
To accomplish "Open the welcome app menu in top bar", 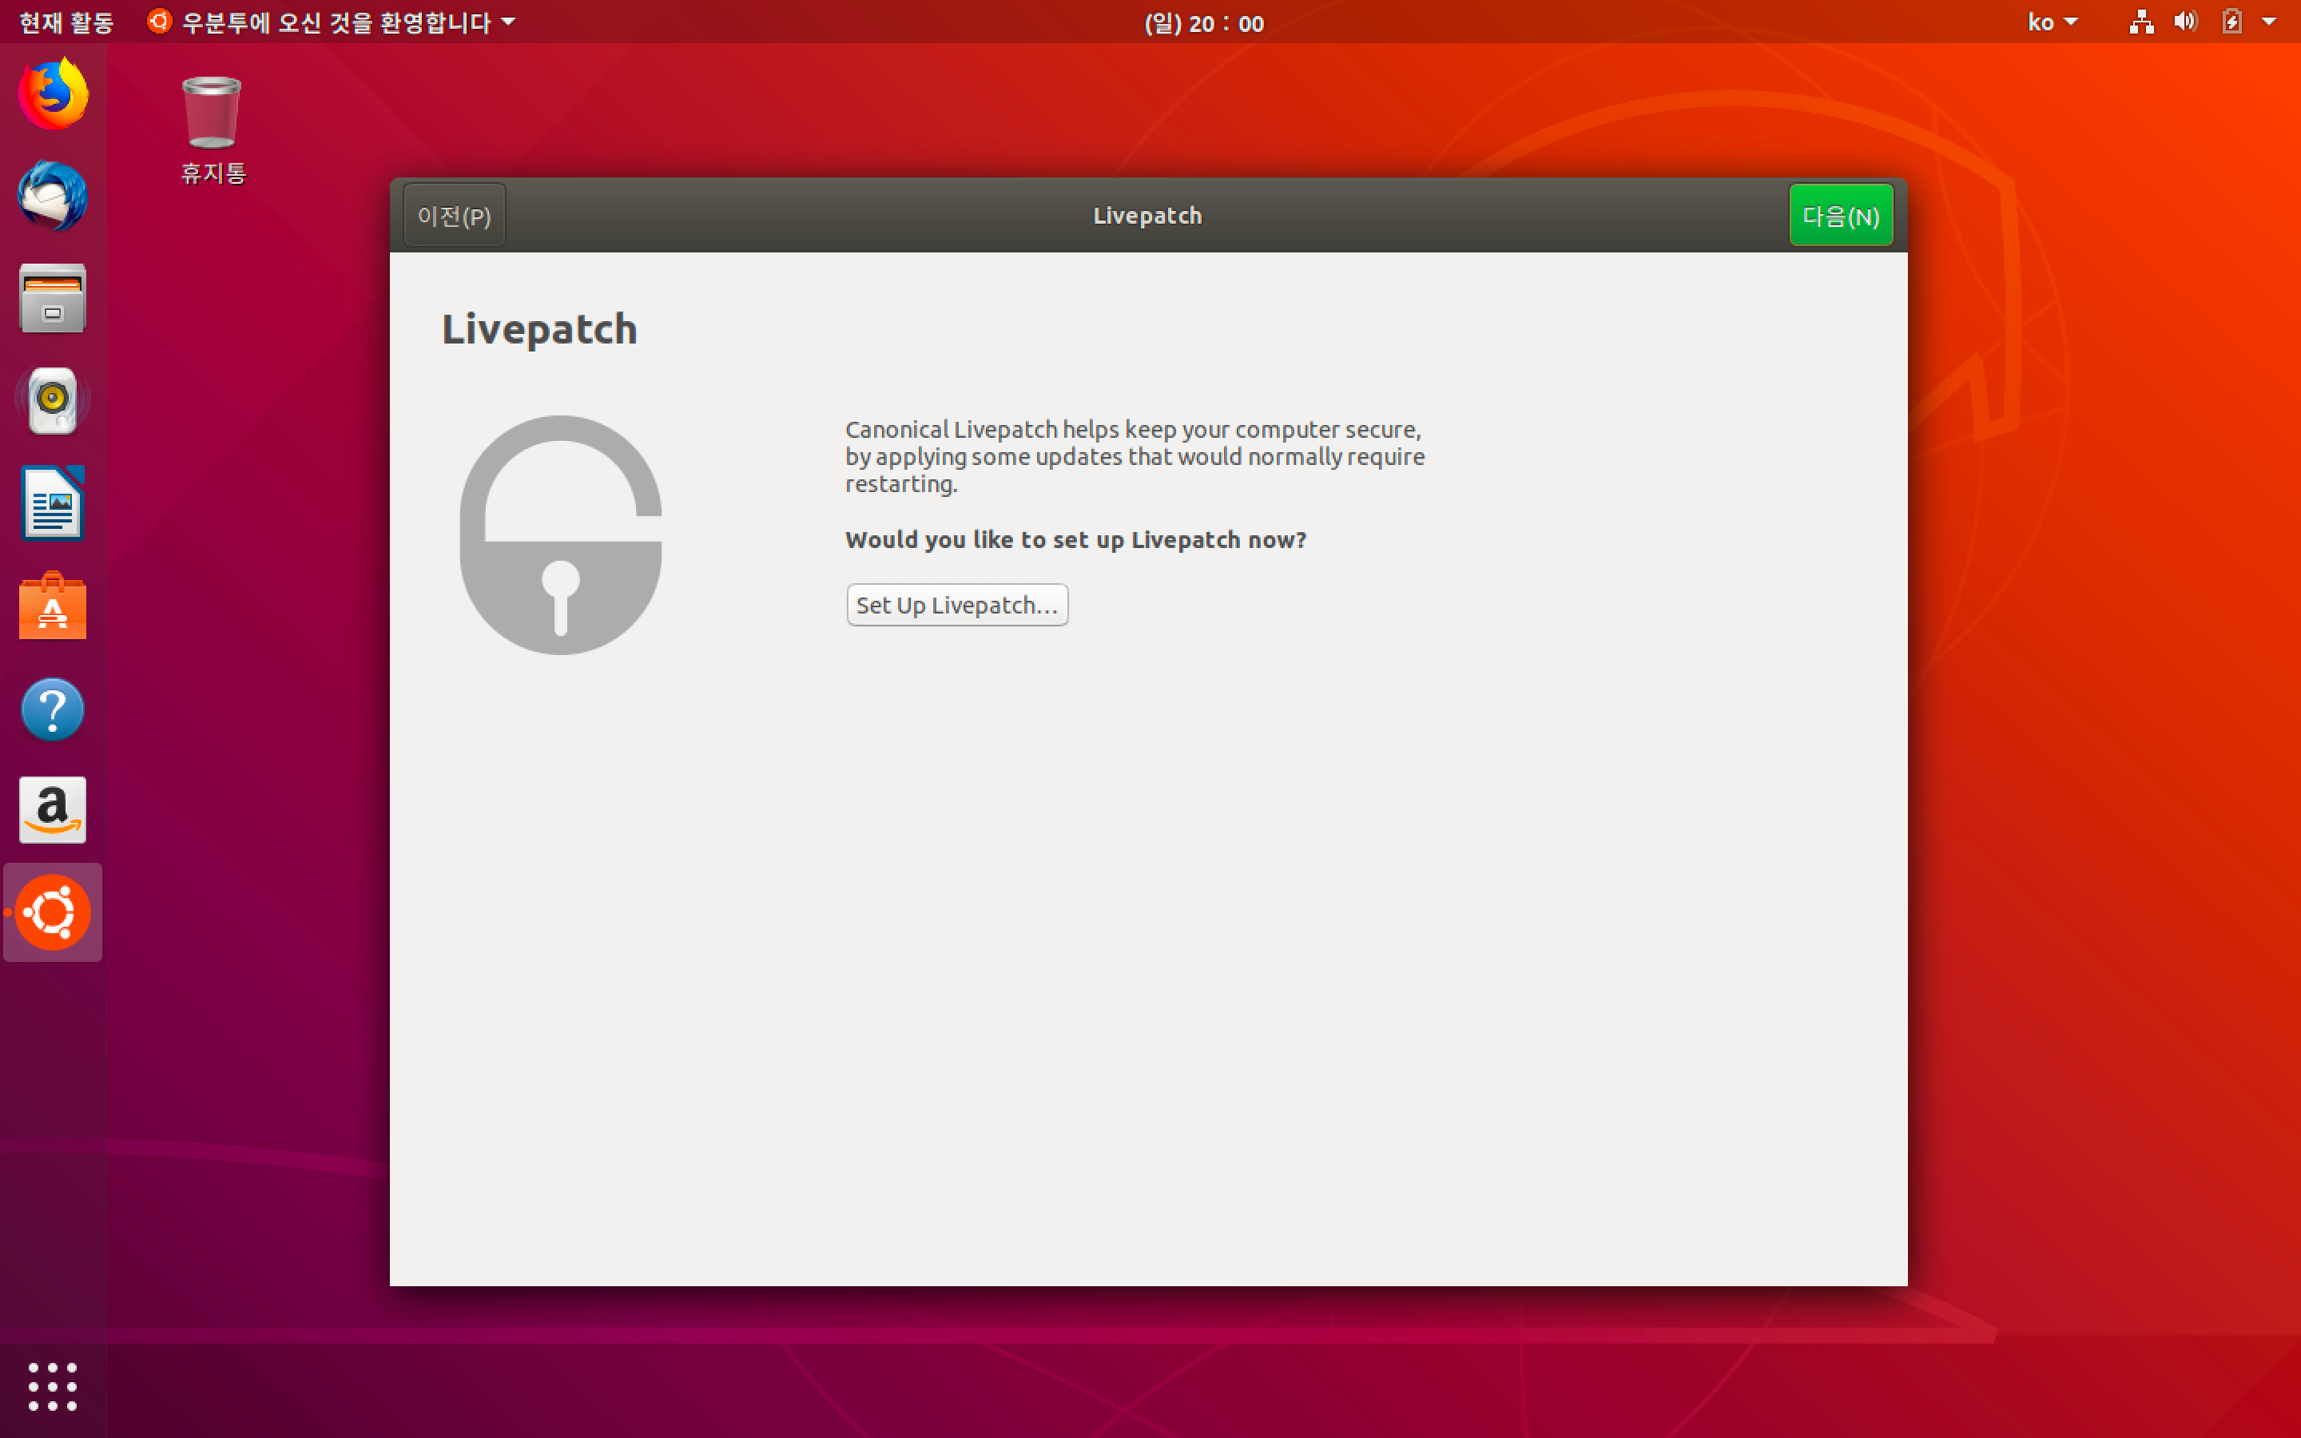I will click(x=331, y=22).
